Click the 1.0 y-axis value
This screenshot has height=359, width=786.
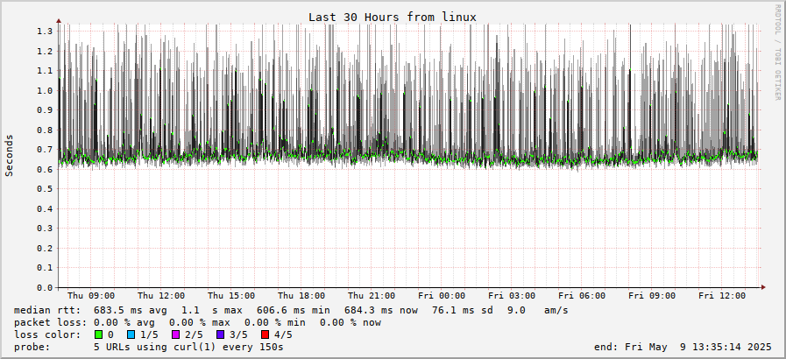click(45, 90)
